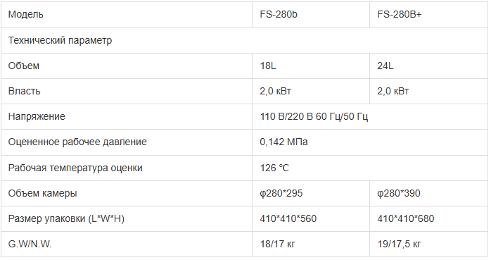Viewport: 491px width, 260px height.
Task: Click the Объем row label
Action: [24, 66]
